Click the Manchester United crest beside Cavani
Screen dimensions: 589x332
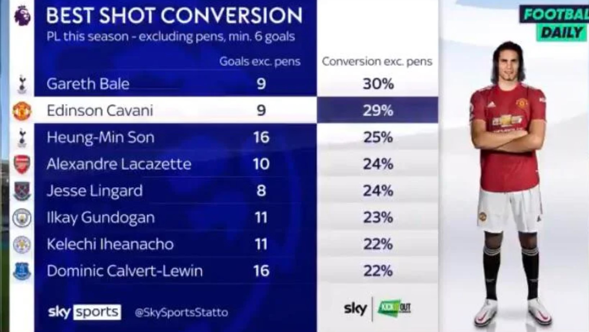point(22,111)
